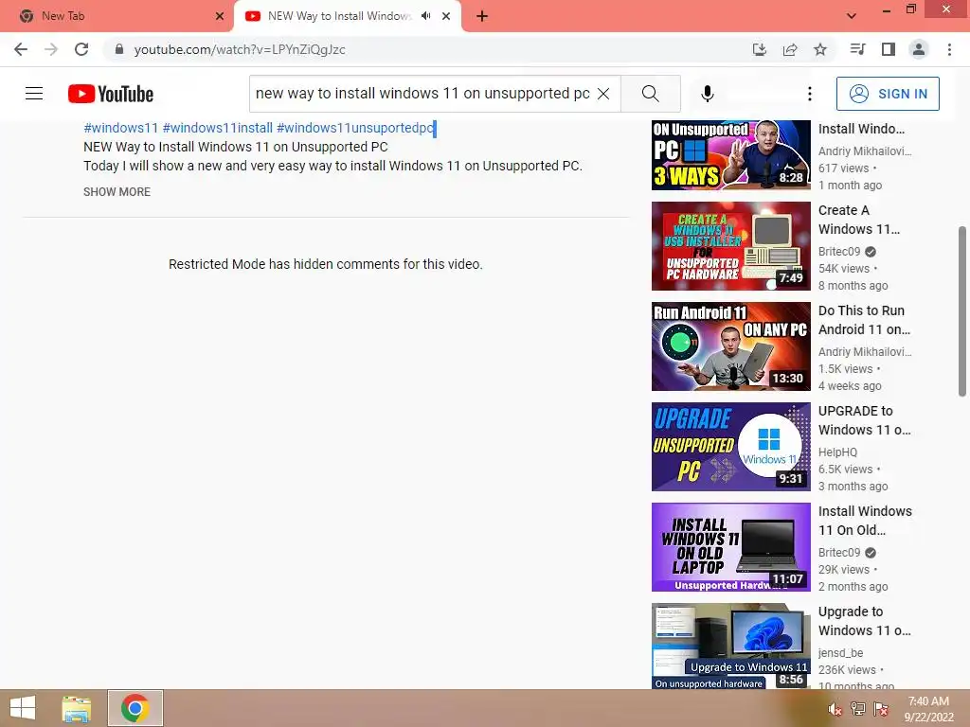Screen dimensions: 970x727
Task: Open UPGRADE UNSUPPORTED PC thumbnail
Action: (730, 447)
